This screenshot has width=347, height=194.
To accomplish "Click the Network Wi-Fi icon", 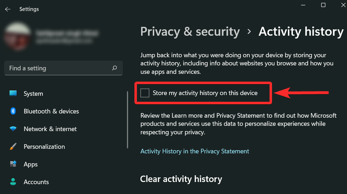I will pos(13,129).
